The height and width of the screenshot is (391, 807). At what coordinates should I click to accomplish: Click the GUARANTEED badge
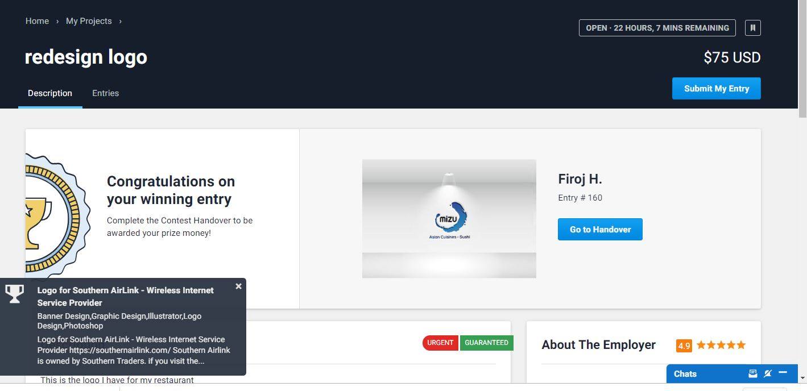click(486, 343)
